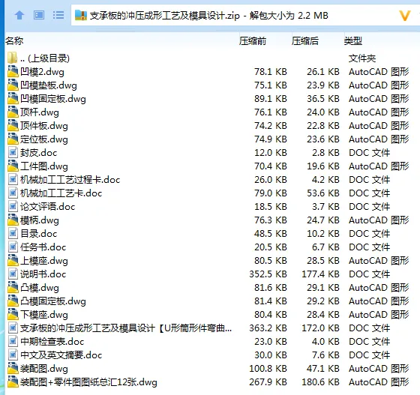Open the dropdown arrow of the path bar
The height and width of the screenshot is (395, 420).
coord(405,16)
